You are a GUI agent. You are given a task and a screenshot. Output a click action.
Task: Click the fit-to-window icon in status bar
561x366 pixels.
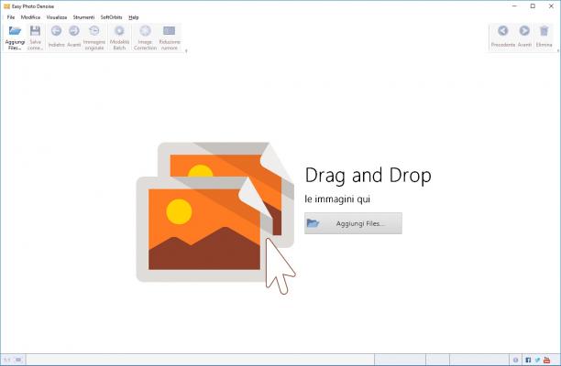18,360
